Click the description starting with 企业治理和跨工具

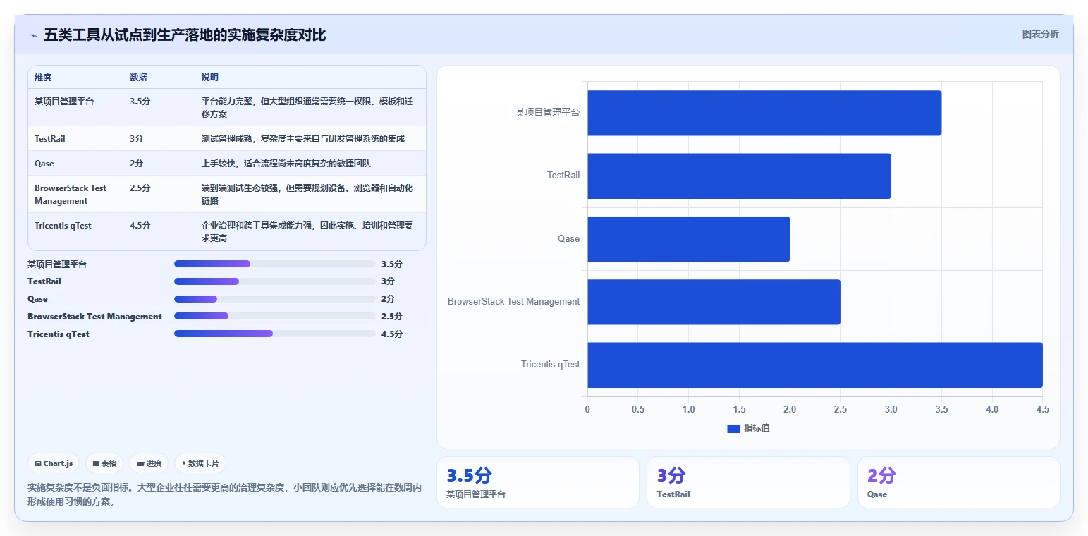[307, 232]
